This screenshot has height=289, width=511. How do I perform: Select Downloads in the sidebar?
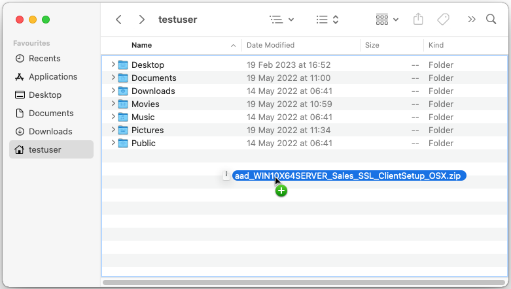(50, 131)
